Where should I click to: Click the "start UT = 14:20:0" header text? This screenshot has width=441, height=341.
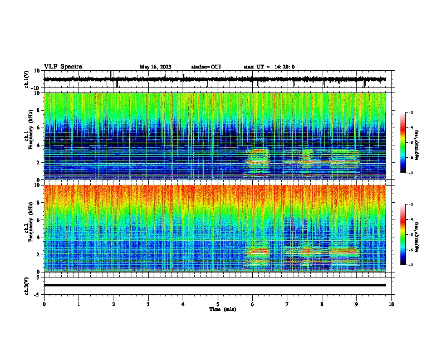(x=269, y=67)
